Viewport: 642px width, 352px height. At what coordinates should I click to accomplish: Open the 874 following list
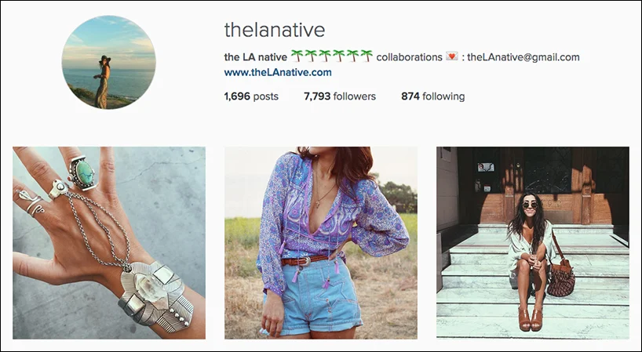[432, 96]
